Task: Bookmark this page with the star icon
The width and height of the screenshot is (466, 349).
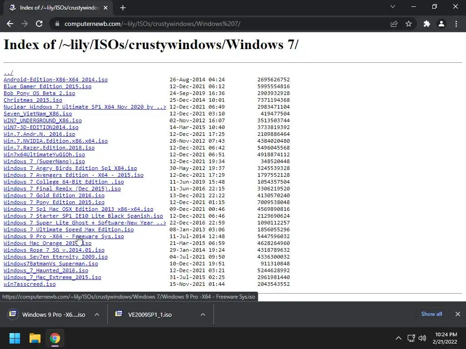Action: 409,24
